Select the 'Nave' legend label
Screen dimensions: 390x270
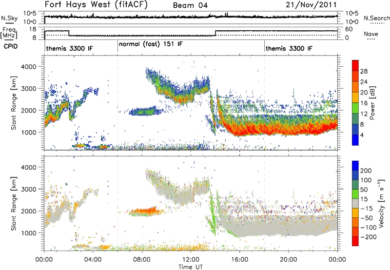(x=371, y=34)
